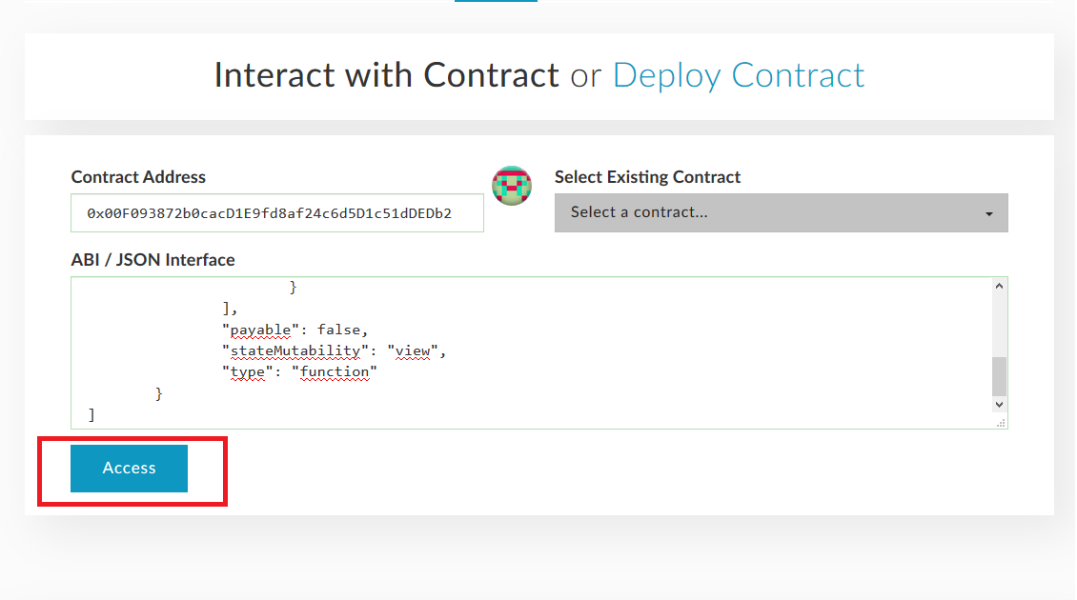Click the Access button
Screen dimensions: 1077x600
[x=129, y=469]
